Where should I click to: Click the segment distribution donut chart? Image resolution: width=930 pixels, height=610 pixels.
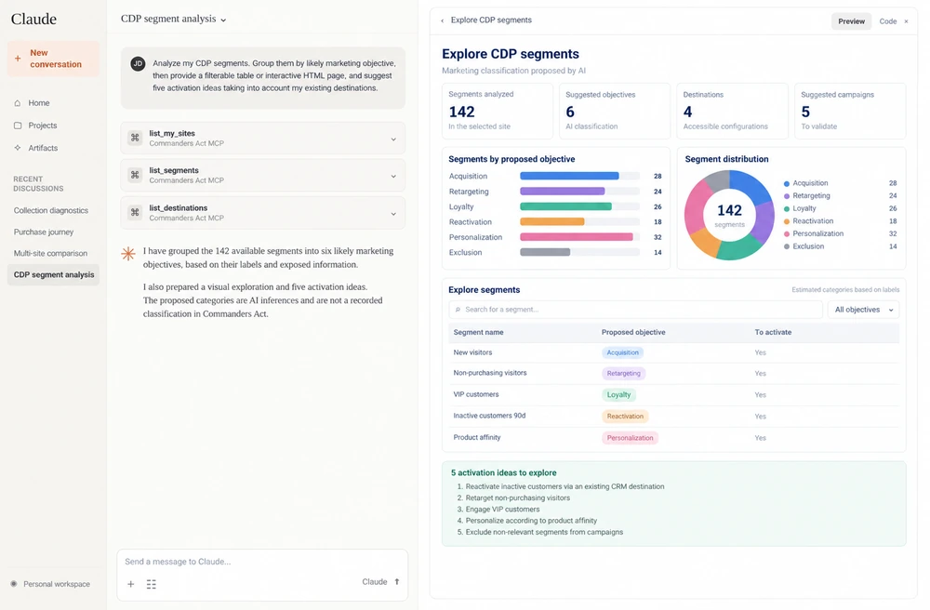tap(729, 215)
